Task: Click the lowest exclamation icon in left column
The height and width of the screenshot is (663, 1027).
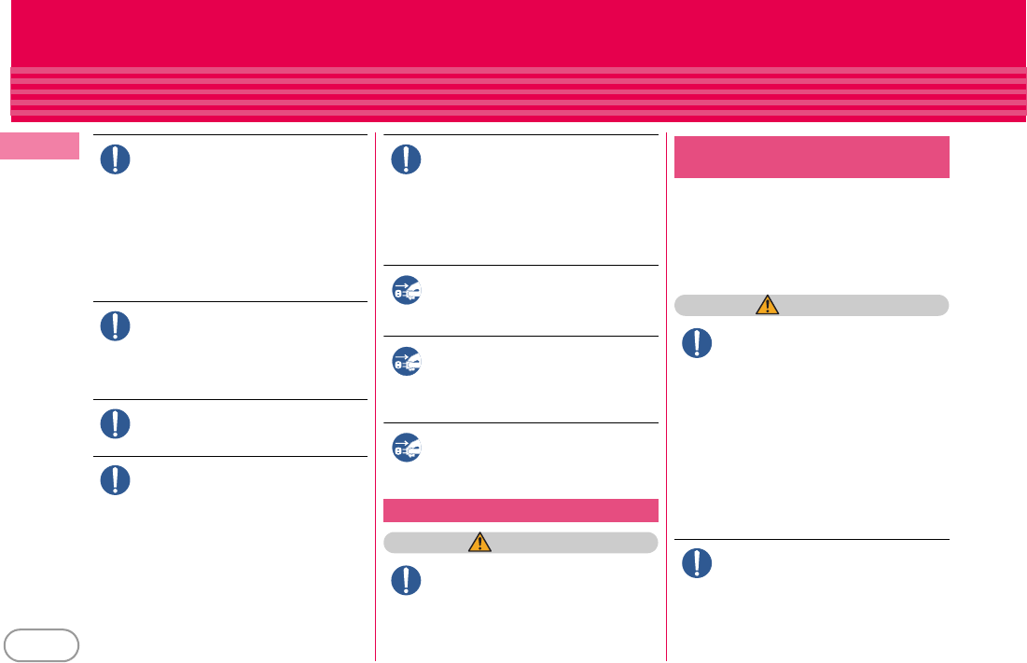Action: click(x=116, y=480)
